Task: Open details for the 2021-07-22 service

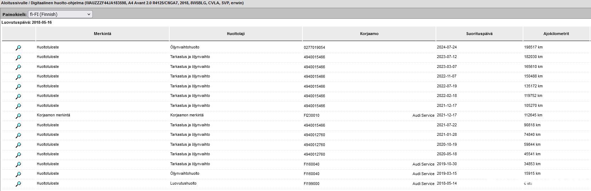Action: (x=18, y=126)
